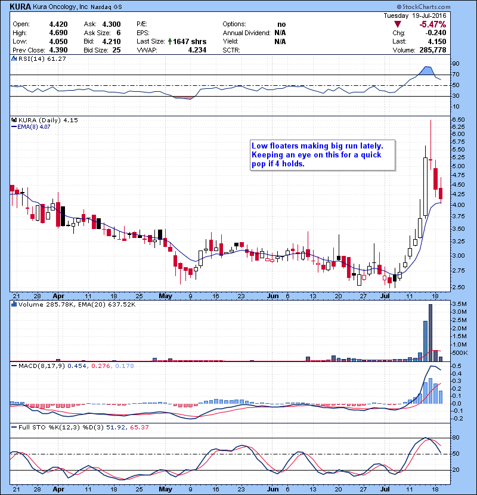This screenshot has height=495, width=477.
Task: Click the RSI(14) legend marker icon
Action: pyautogui.click(x=13, y=59)
